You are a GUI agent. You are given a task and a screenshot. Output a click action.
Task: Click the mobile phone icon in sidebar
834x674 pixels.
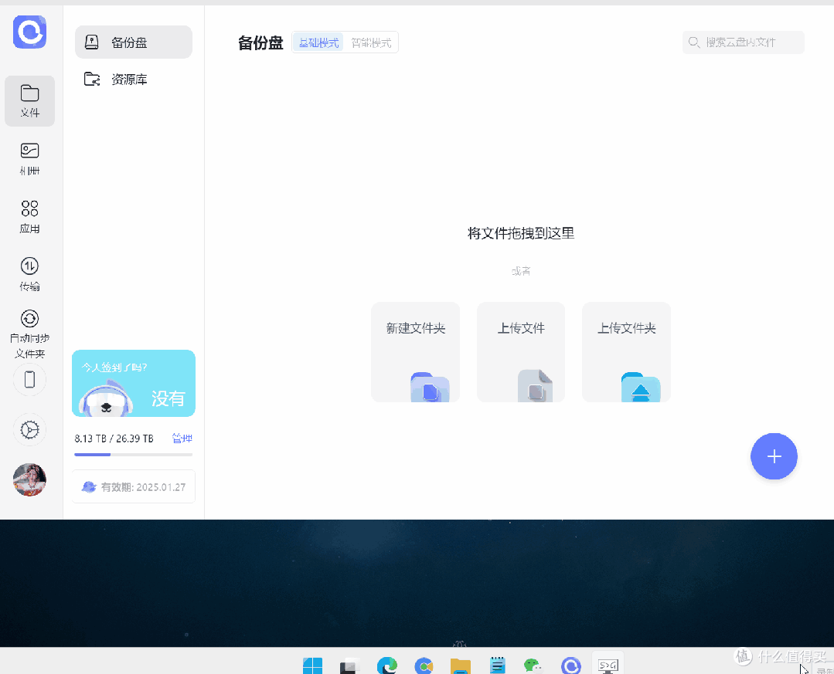(30, 379)
